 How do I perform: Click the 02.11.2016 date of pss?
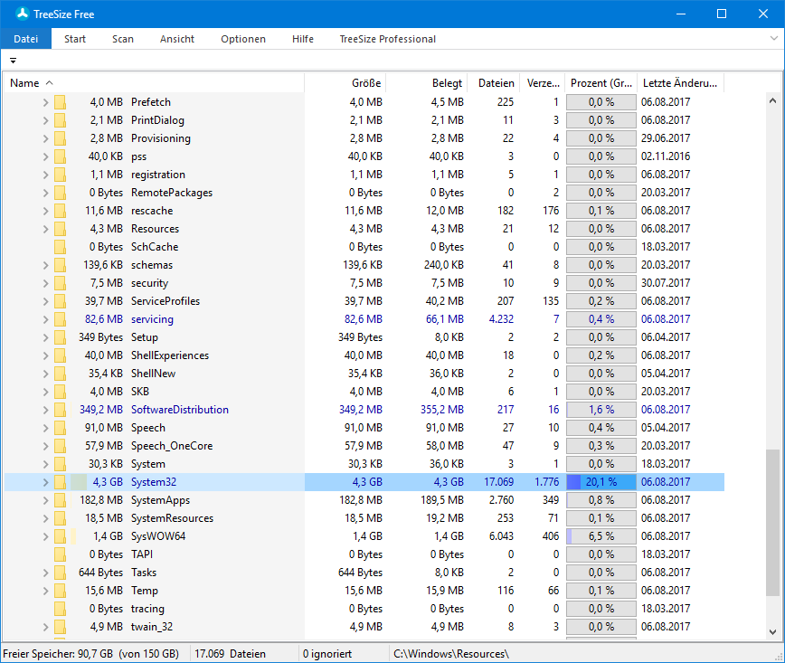pos(666,156)
